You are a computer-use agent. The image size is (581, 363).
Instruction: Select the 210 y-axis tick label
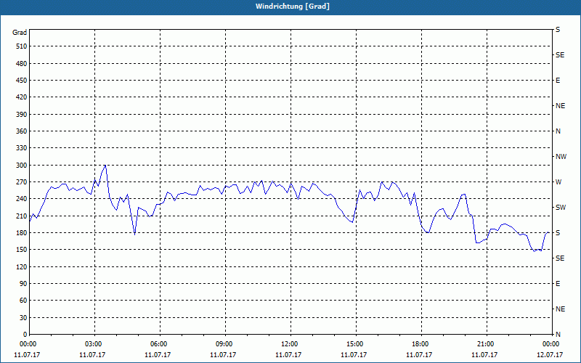coord(21,216)
